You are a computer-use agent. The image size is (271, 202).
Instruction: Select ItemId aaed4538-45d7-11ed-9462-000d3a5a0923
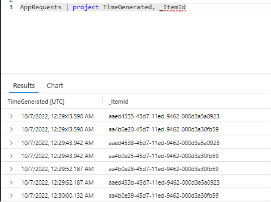click(x=164, y=143)
